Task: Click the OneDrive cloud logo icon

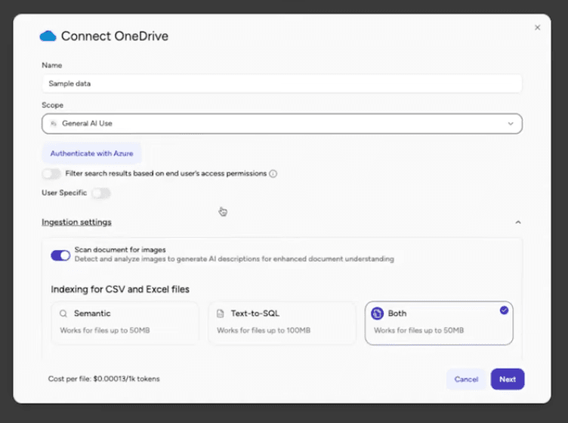Action: (x=48, y=36)
